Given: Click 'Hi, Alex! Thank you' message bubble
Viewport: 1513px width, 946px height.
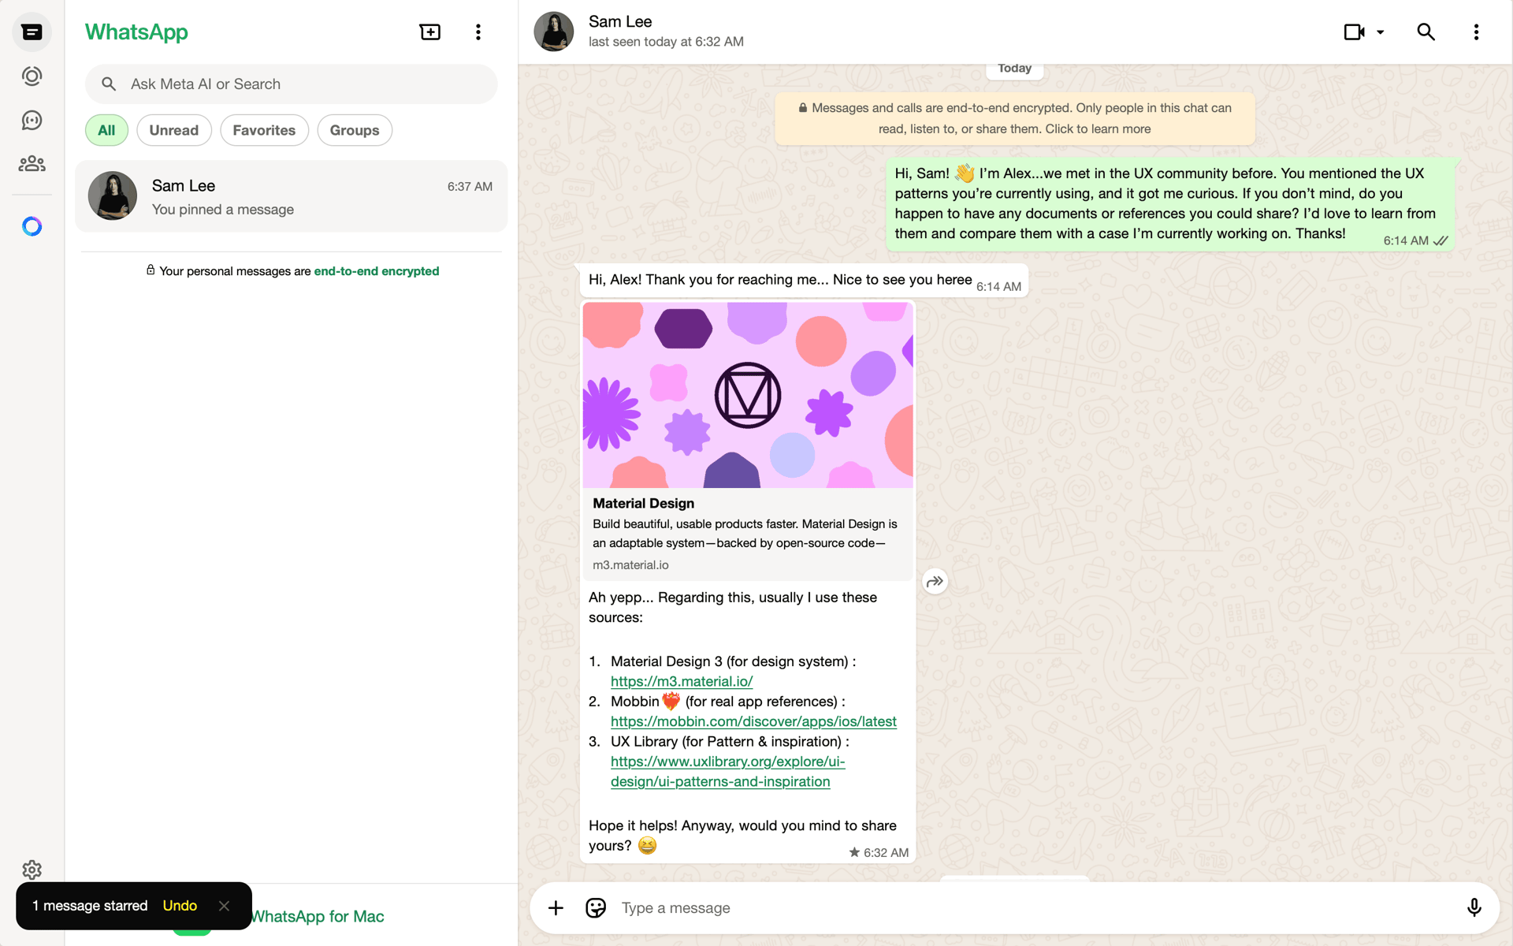Looking at the screenshot, I should 804,281.
